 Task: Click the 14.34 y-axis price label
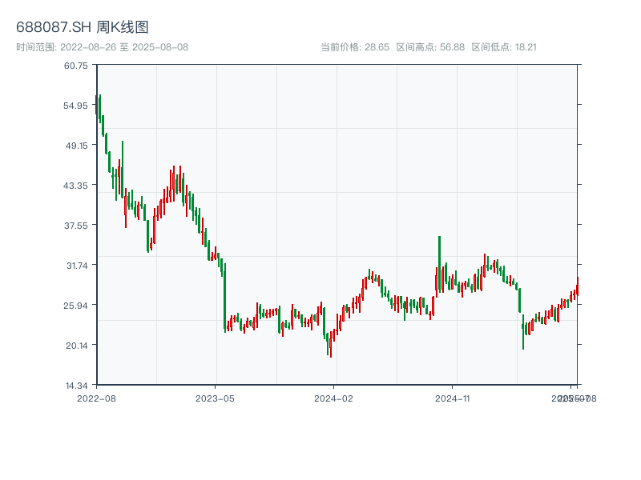pos(76,386)
